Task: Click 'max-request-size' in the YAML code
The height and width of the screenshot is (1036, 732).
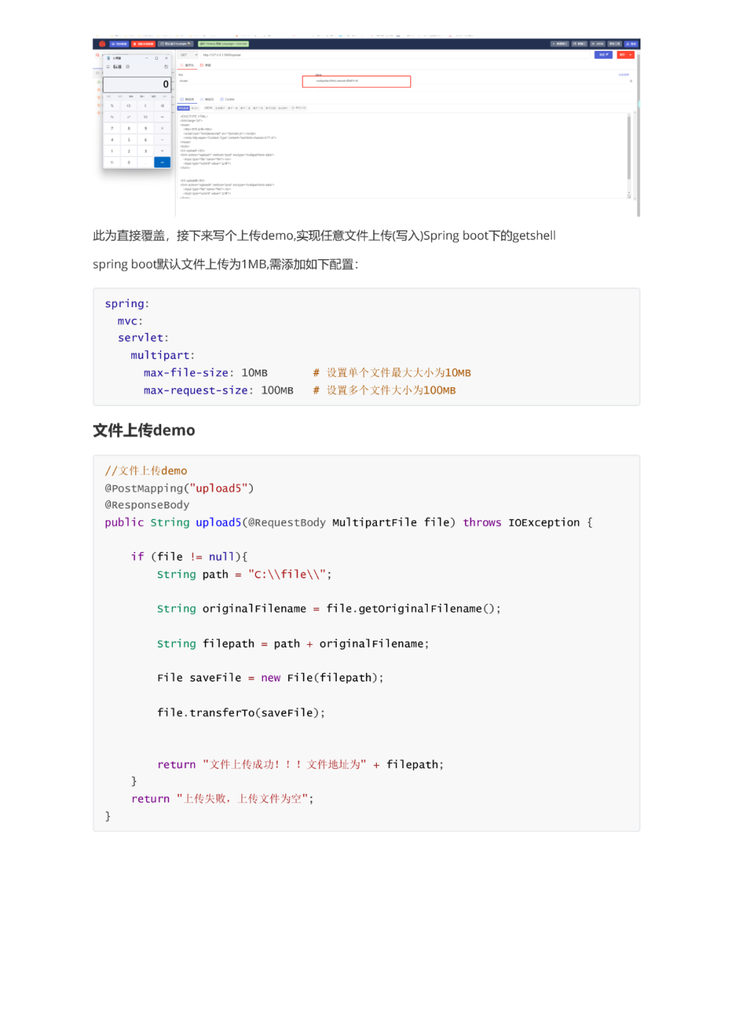Action: [x=196, y=391]
